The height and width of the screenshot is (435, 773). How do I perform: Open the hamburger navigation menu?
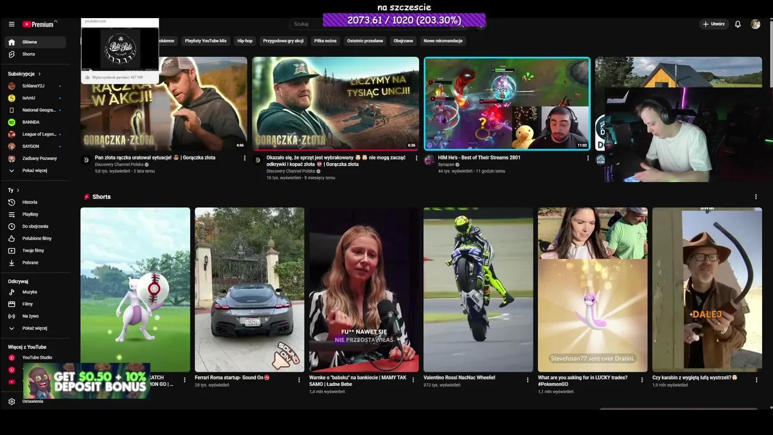[x=11, y=24]
